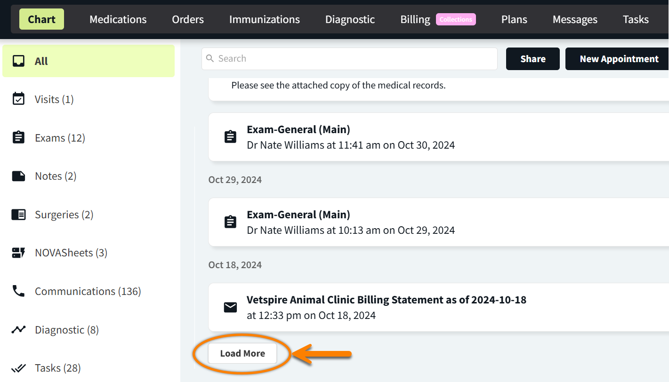Click the pink Collections badge
Viewport: 669px width, 382px height.
tap(456, 19)
